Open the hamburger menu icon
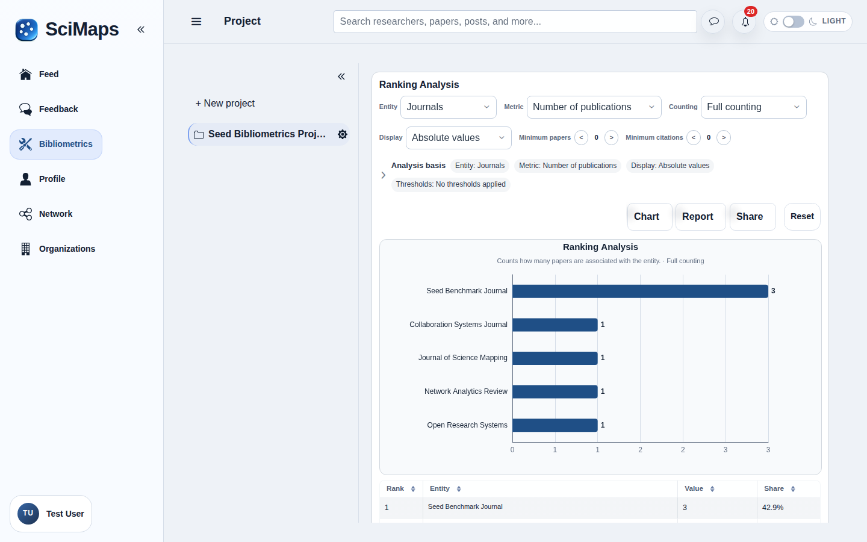This screenshot has width=867, height=542. coord(196,22)
